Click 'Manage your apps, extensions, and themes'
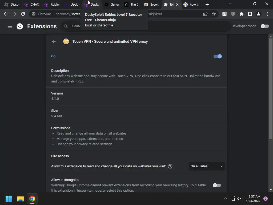This screenshot has width=273, height=205. coord(90,139)
